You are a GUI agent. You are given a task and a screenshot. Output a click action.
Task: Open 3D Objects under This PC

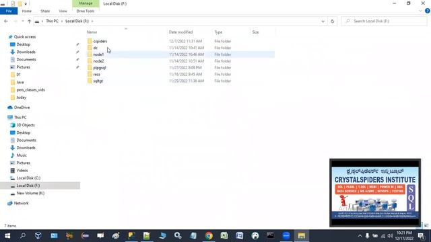pyautogui.click(x=26, y=125)
